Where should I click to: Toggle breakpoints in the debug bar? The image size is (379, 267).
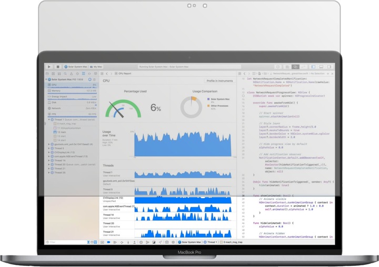click(x=108, y=242)
